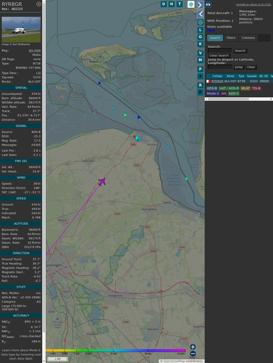Collapse sidebar with left chevron arrow
Viewport: 273px width, 363px height.
pyautogui.click(x=200, y=14)
